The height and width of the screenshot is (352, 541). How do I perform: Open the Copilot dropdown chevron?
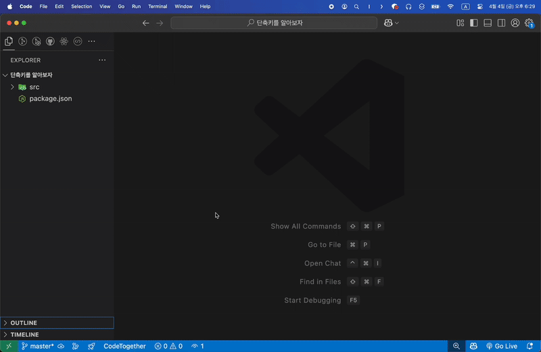pyautogui.click(x=397, y=23)
